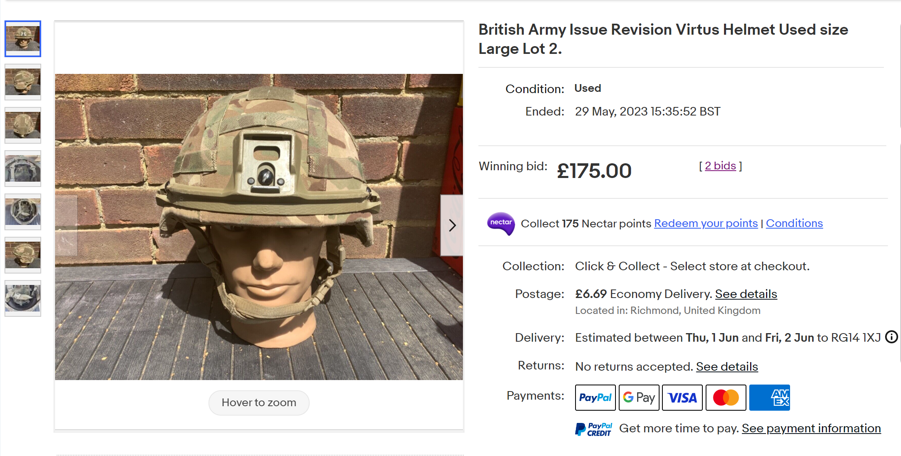
Task: See details for postage cost
Action: pos(746,294)
